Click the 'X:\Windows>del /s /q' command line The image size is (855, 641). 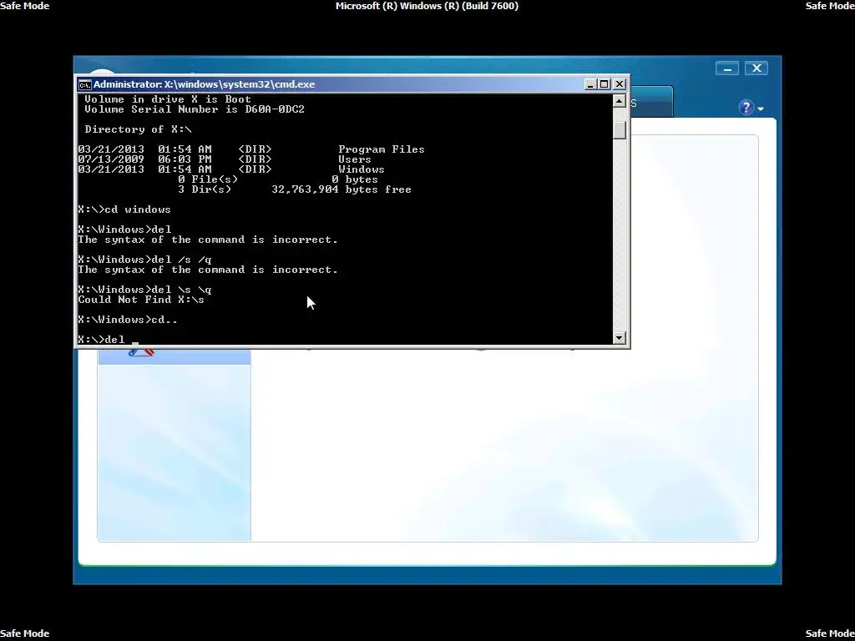[144, 260]
